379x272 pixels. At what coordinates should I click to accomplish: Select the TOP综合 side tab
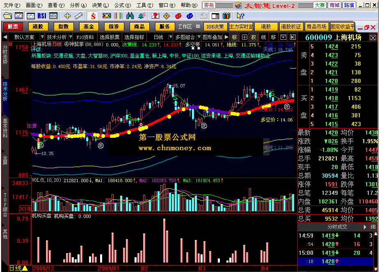coord(5,205)
